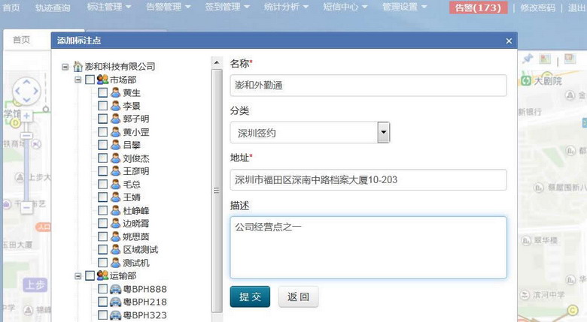Click the person icon beside 黄生
Screen dimensions: 587x322
click(115, 92)
